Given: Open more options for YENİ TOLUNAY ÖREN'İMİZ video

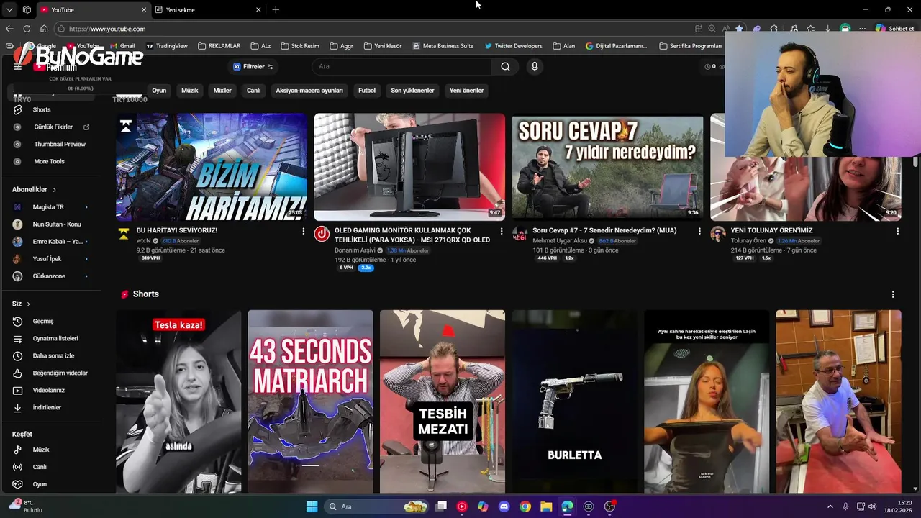Looking at the screenshot, I should (897, 231).
